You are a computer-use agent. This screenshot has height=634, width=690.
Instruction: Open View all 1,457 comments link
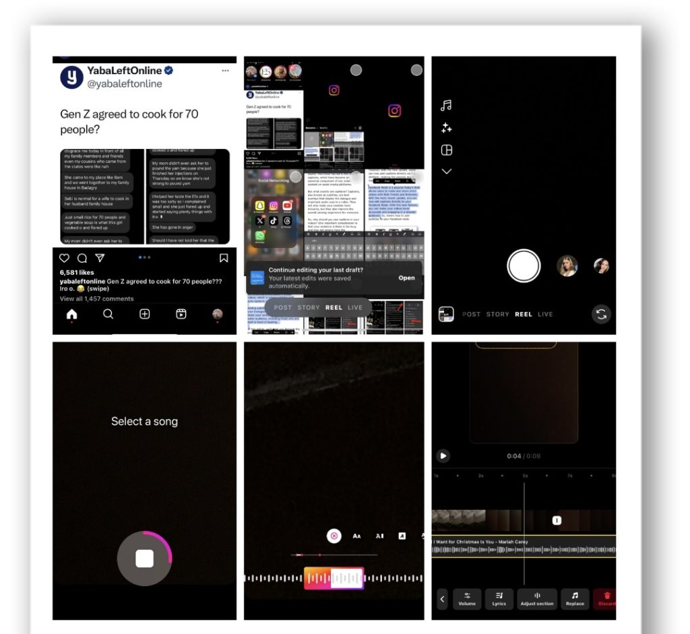[96, 298]
